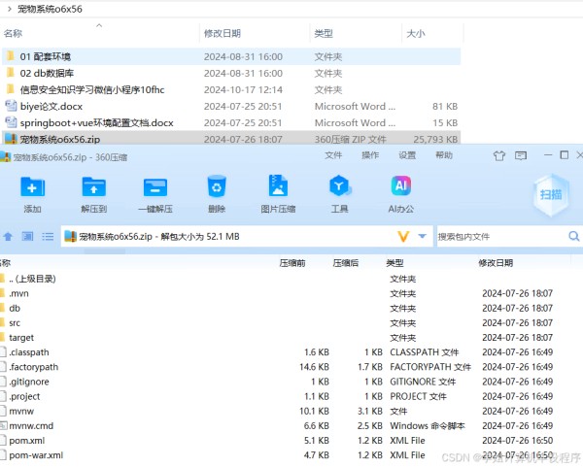Launch the AI办公 icon
The width and height of the screenshot is (583, 467).
pos(400,187)
